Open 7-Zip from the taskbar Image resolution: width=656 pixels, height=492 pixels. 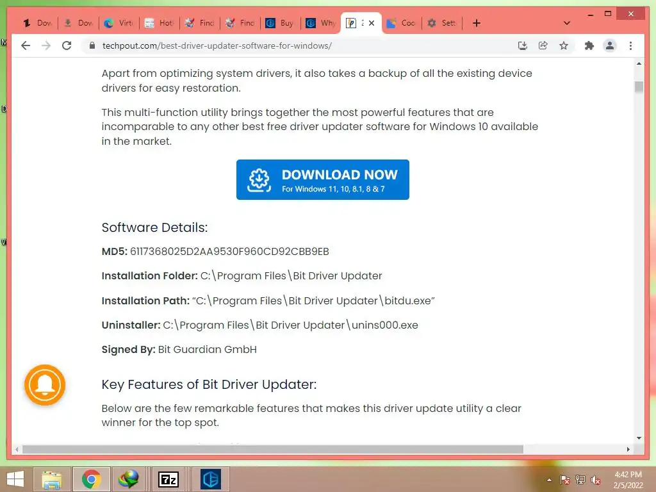point(168,479)
